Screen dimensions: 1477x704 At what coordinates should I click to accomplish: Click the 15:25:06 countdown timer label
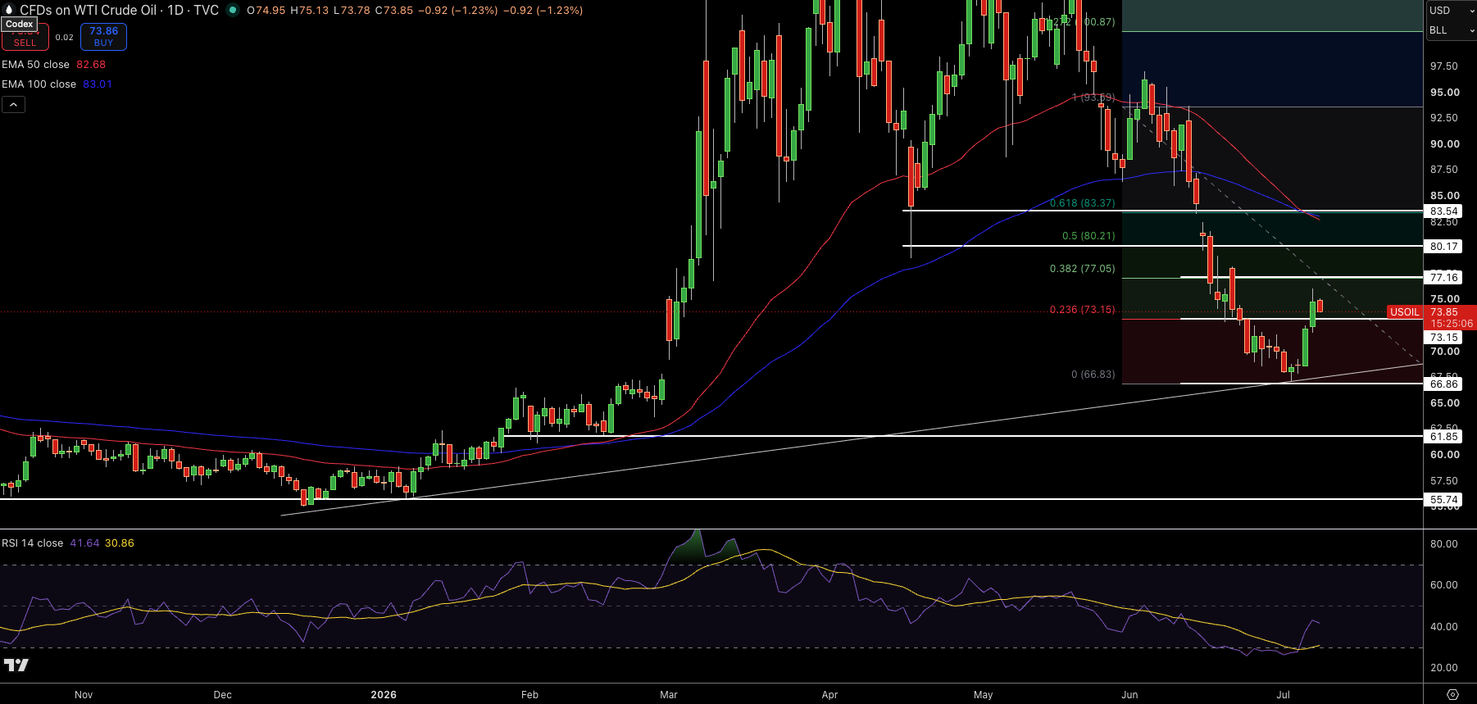pos(1452,324)
